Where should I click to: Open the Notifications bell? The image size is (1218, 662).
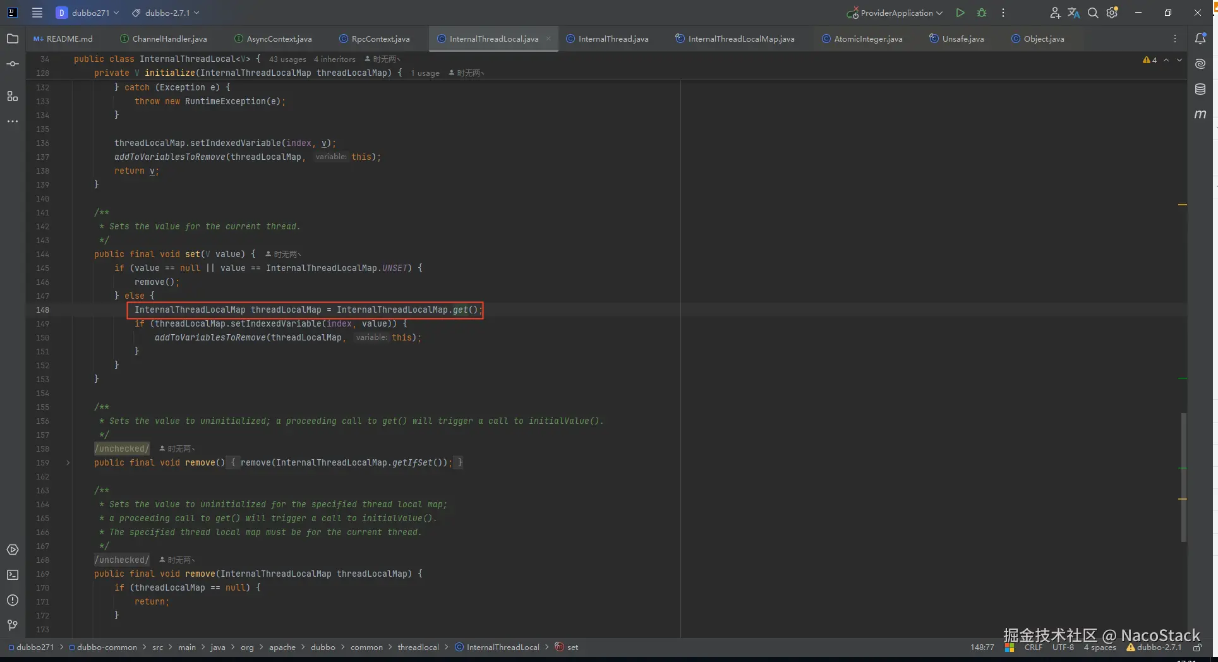pyautogui.click(x=1200, y=39)
